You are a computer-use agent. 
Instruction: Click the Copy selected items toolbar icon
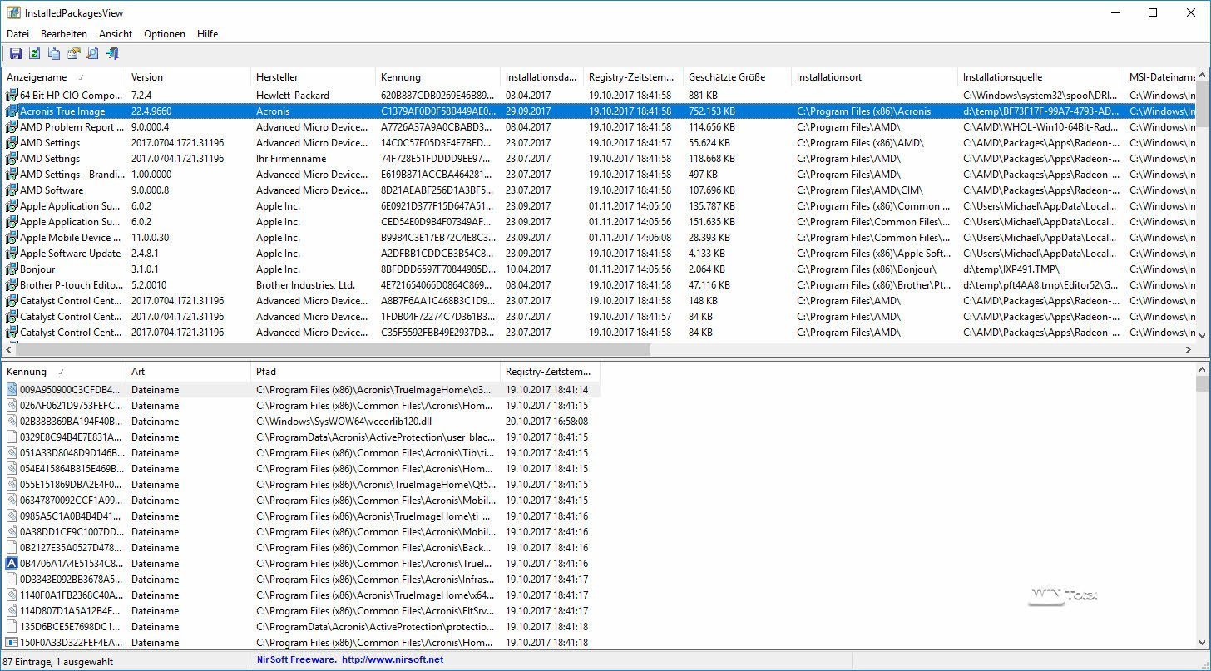[x=54, y=54]
